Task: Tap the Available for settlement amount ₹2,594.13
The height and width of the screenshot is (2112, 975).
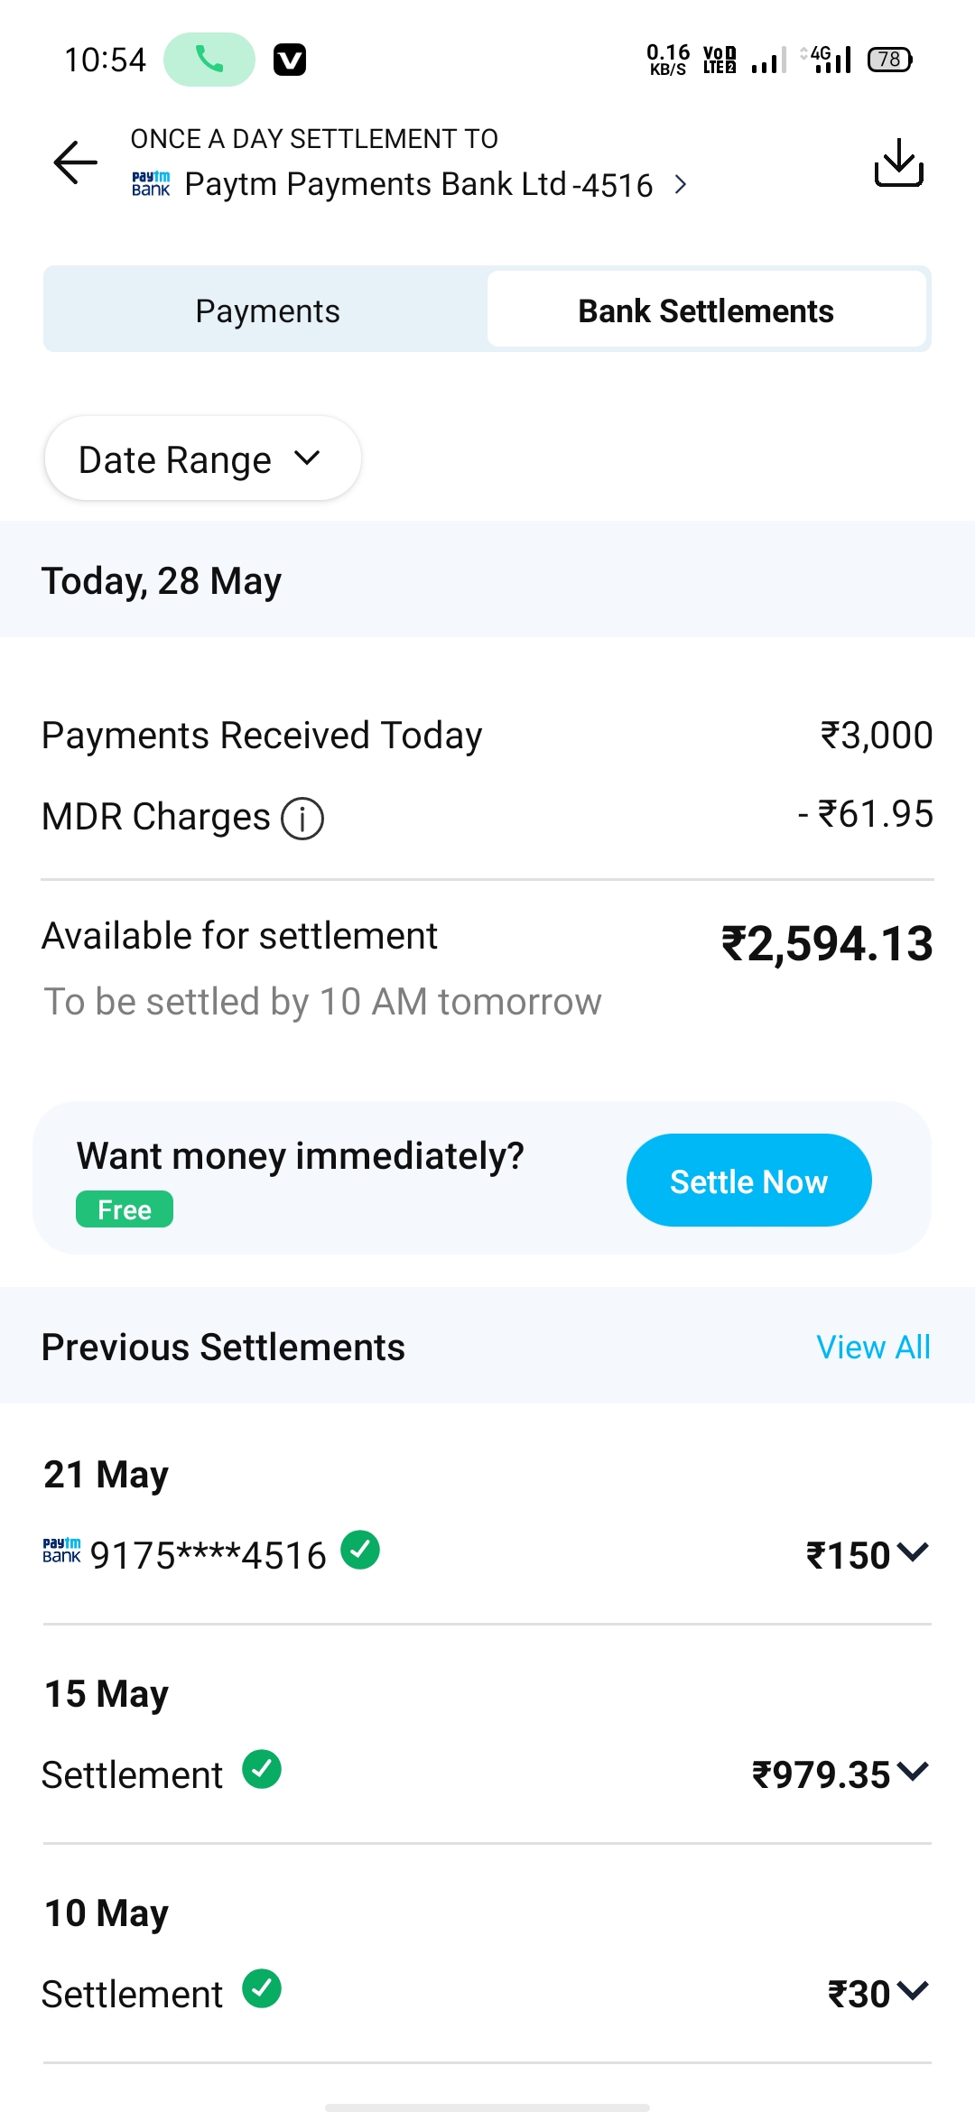Action: [826, 944]
